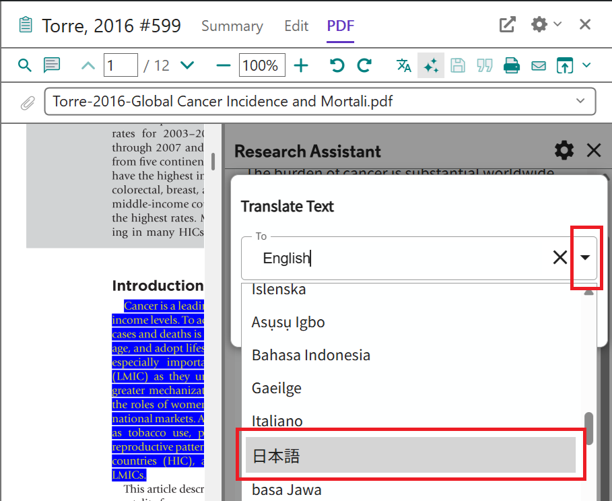Switch to the Summary tab
The image size is (612, 501).
pyautogui.click(x=232, y=26)
